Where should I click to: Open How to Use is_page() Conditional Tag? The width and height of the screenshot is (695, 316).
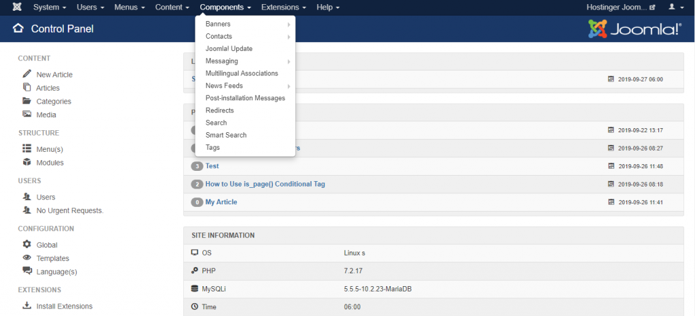tap(265, 184)
